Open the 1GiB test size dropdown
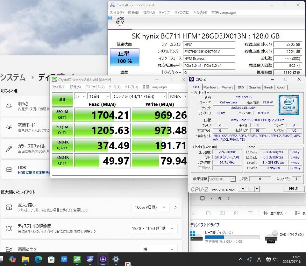The height and width of the screenshot is (266, 306). (x=99, y=96)
